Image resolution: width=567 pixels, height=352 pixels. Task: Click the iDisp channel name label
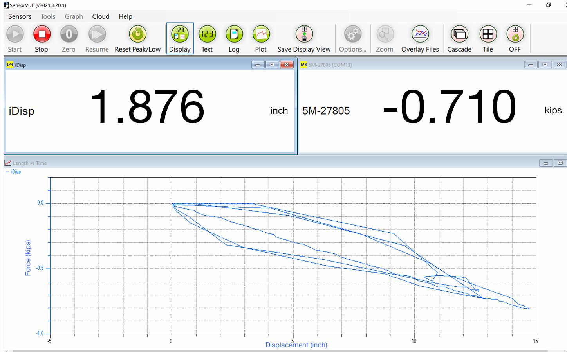22,111
